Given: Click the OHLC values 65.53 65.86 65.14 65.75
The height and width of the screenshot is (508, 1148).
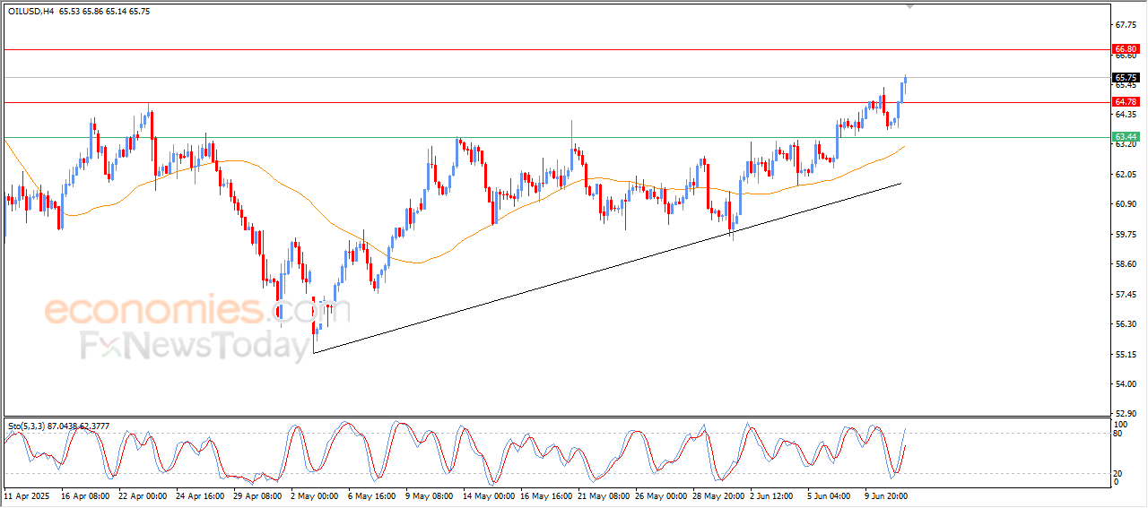Looking at the screenshot, I should (105, 11).
